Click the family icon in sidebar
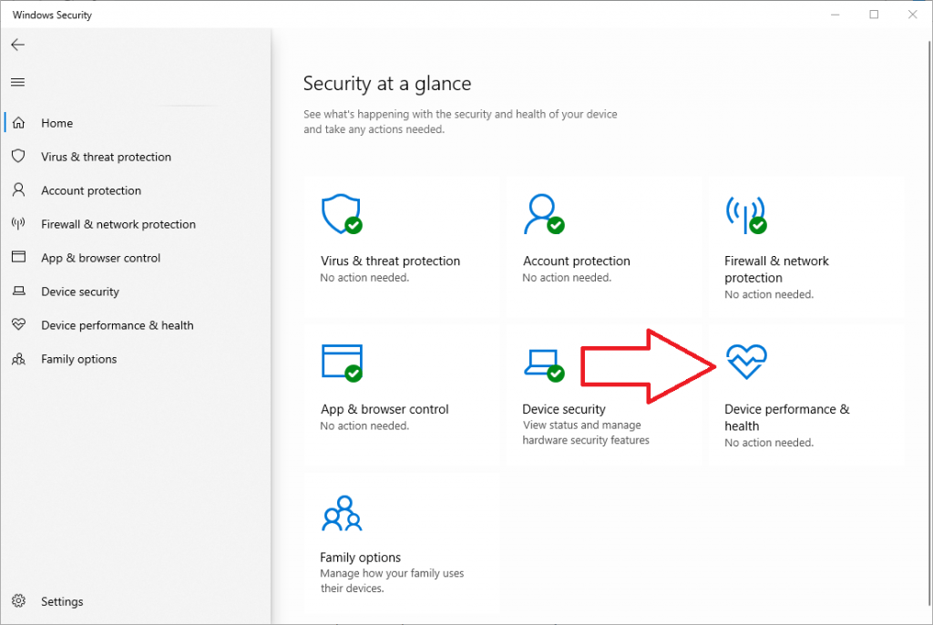Screen dimensions: 933x625 click(18, 359)
